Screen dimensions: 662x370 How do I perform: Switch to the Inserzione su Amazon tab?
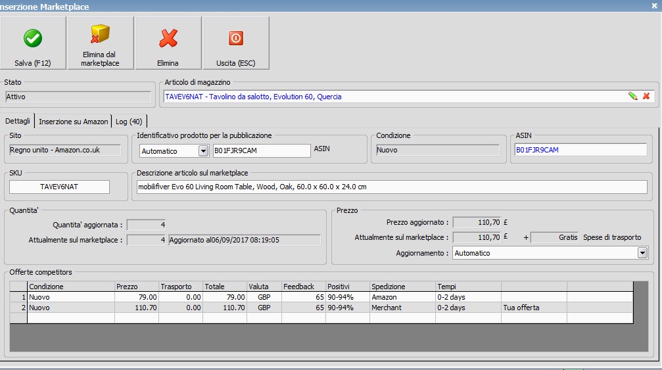pyautogui.click(x=73, y=122)
